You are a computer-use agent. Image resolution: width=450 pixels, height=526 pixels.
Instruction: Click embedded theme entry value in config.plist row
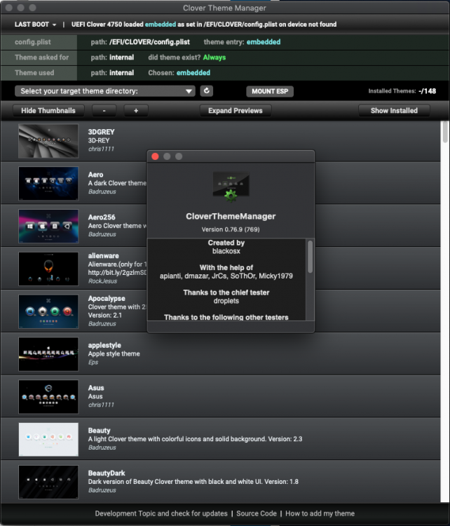point(264,42)
